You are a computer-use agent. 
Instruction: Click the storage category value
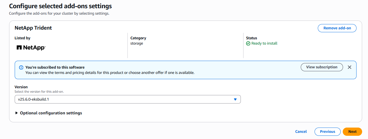tap(137, 43)
